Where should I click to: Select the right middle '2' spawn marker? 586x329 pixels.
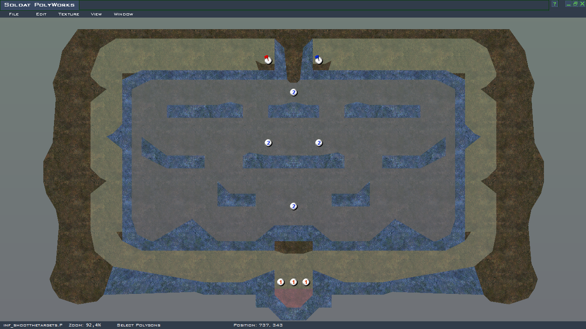coord(319,143)
